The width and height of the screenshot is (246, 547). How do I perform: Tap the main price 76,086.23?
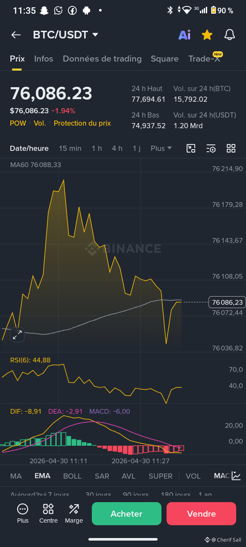[51, 94]
